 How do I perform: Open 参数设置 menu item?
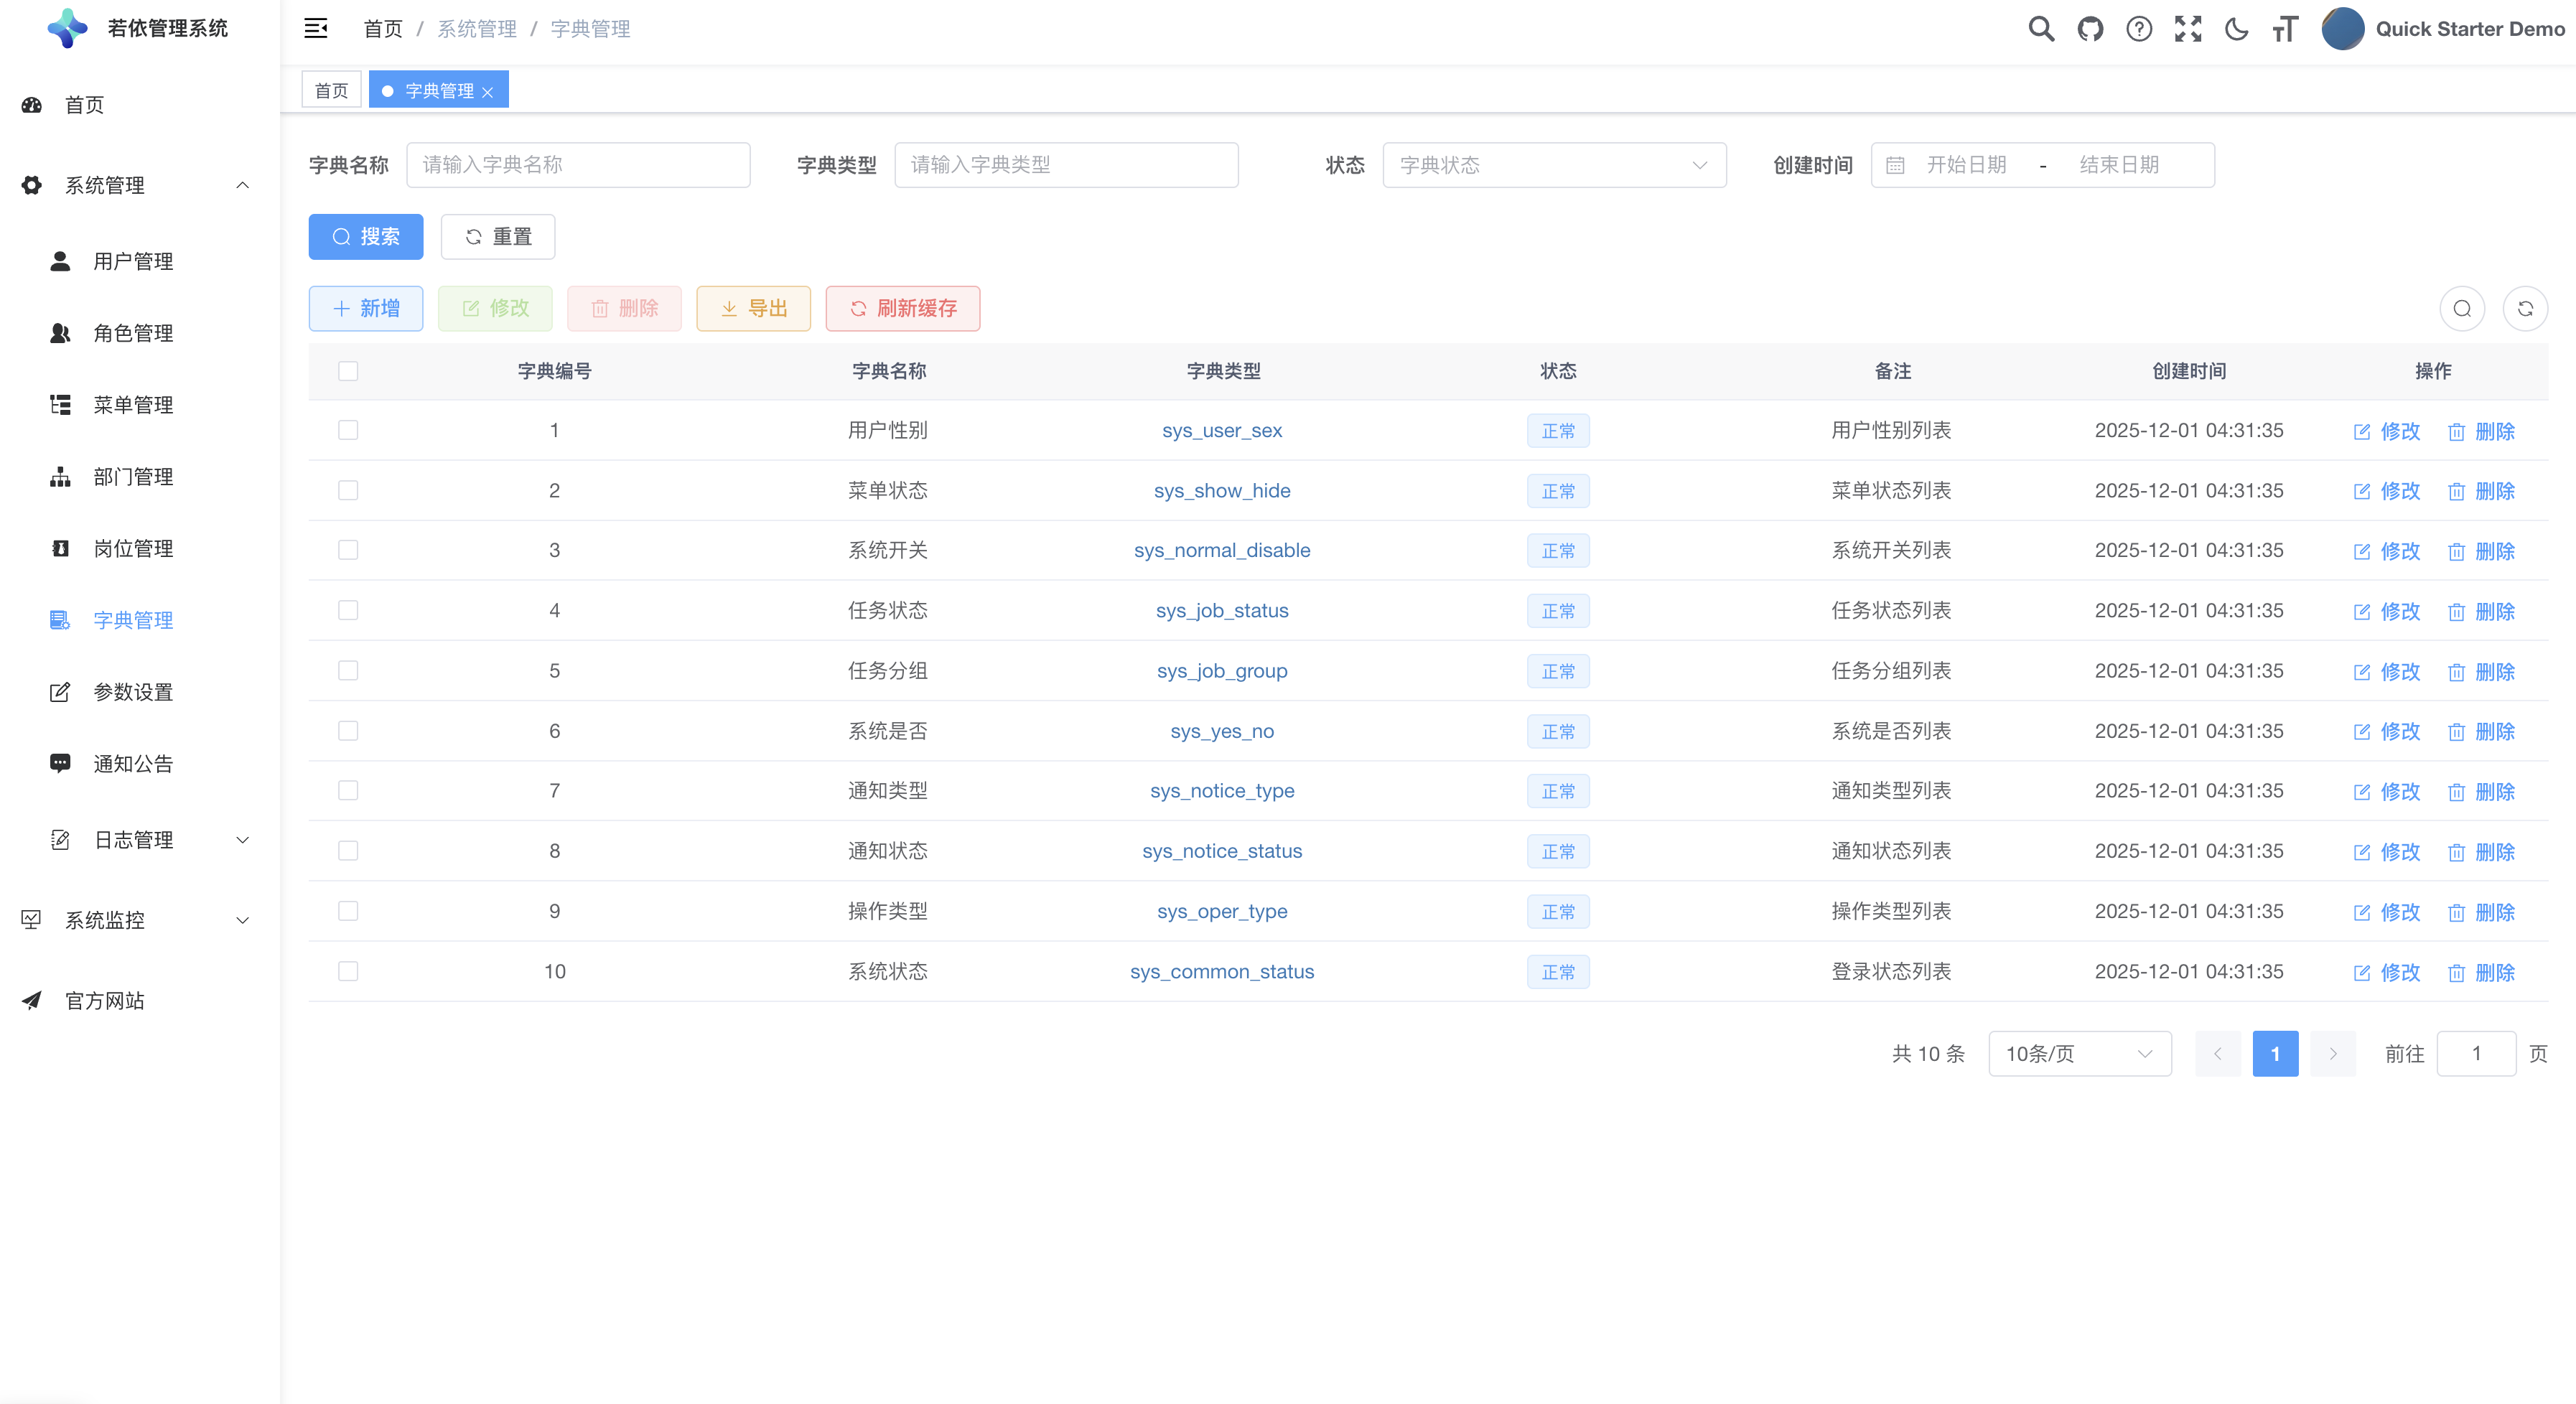[133, 692]
